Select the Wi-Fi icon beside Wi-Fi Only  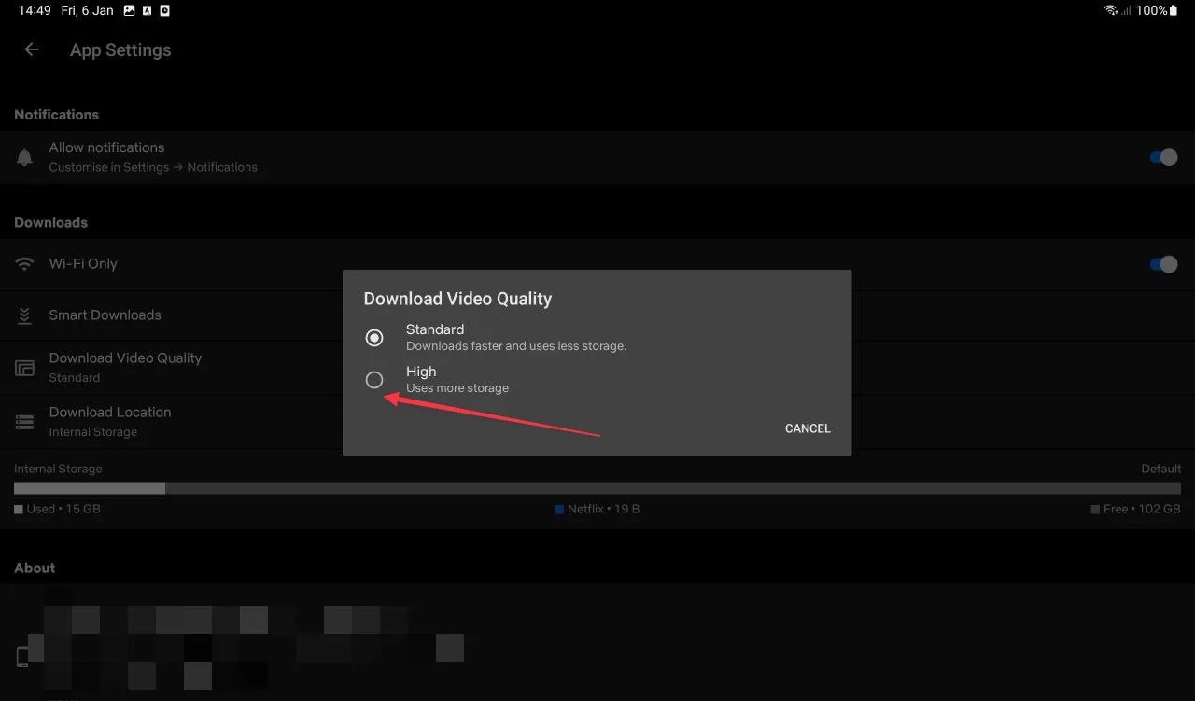point(23,263)
